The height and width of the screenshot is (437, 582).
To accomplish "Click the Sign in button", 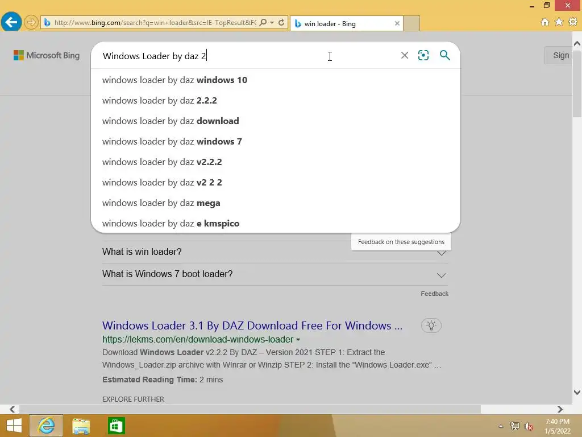I will (558, 55).
